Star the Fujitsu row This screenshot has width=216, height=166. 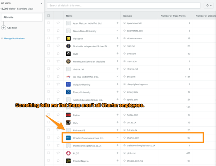tap(58, 115)
